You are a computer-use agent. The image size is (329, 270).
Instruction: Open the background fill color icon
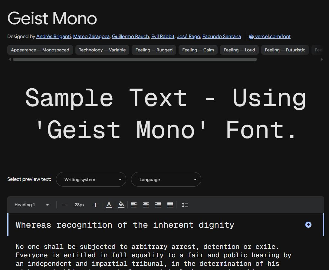pos(121,205)
